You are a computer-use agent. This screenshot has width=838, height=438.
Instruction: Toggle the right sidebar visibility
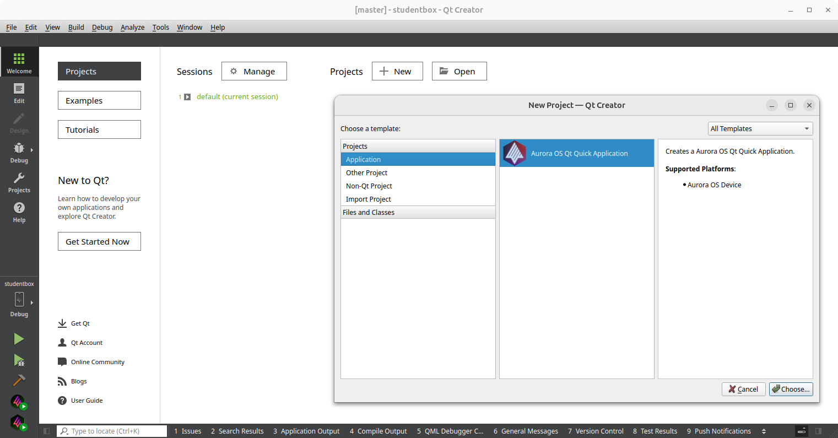[x=819, y=431]
